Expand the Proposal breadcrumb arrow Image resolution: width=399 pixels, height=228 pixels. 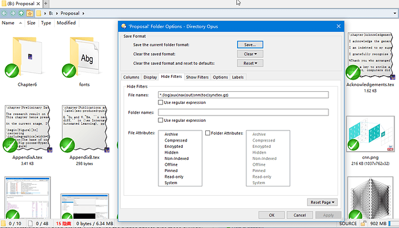(83, 13)
